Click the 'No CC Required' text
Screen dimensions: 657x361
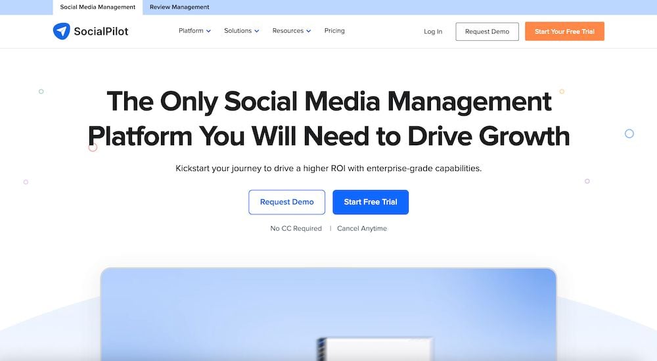tap(296, 229)
